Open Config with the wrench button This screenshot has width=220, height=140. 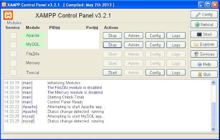[x=204, y=14]
